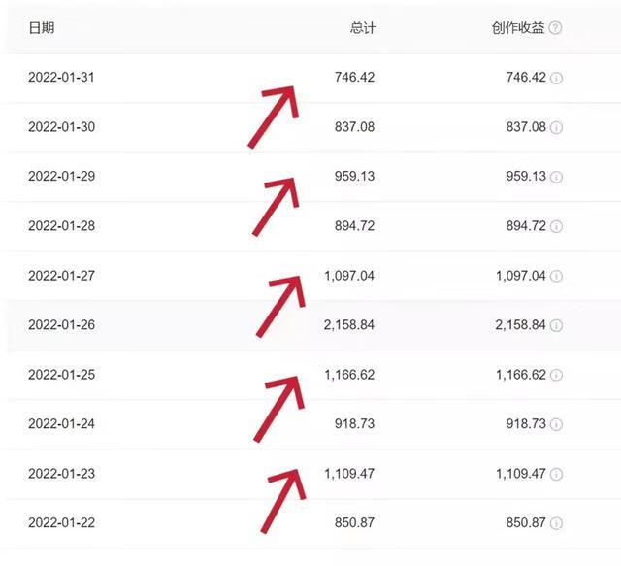Image resolution: width=621 pixels, height=566 pixels.
Task: Click the 2,158.84 total value
Action: pyautogui.click(x=347, y=325)
